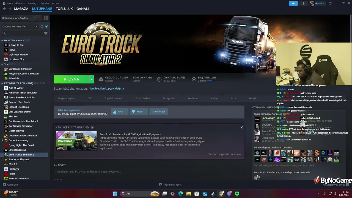Click the help icon beside Yeni İçerik Yayınlandı
352x198 pixels.
pyautogui.click(x=92, y=127)
